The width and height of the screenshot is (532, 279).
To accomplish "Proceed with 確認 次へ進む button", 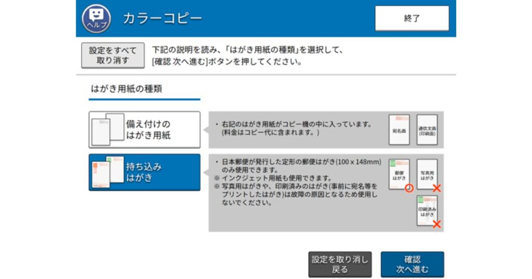I will click(412, 264).
